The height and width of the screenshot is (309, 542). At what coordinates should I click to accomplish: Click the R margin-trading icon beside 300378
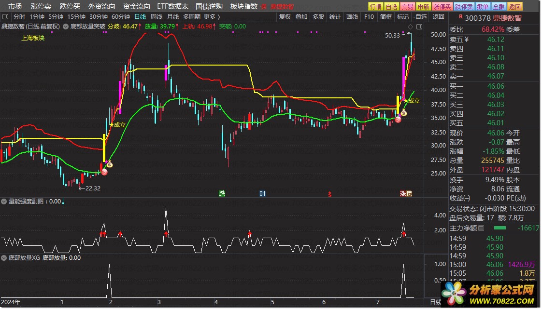pyautogui.click(x=460, y=16)
